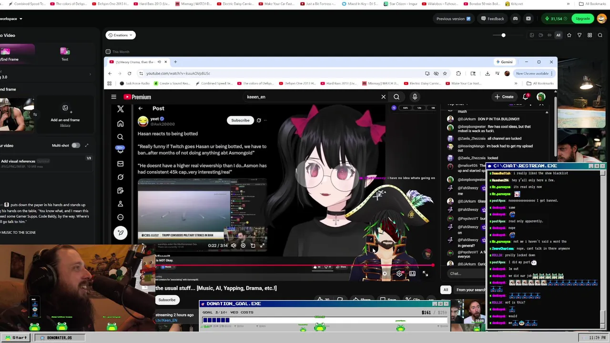
Task: Open search magnifier in creations toolbar
Action: pyautogui.click(x=600, y=35)
